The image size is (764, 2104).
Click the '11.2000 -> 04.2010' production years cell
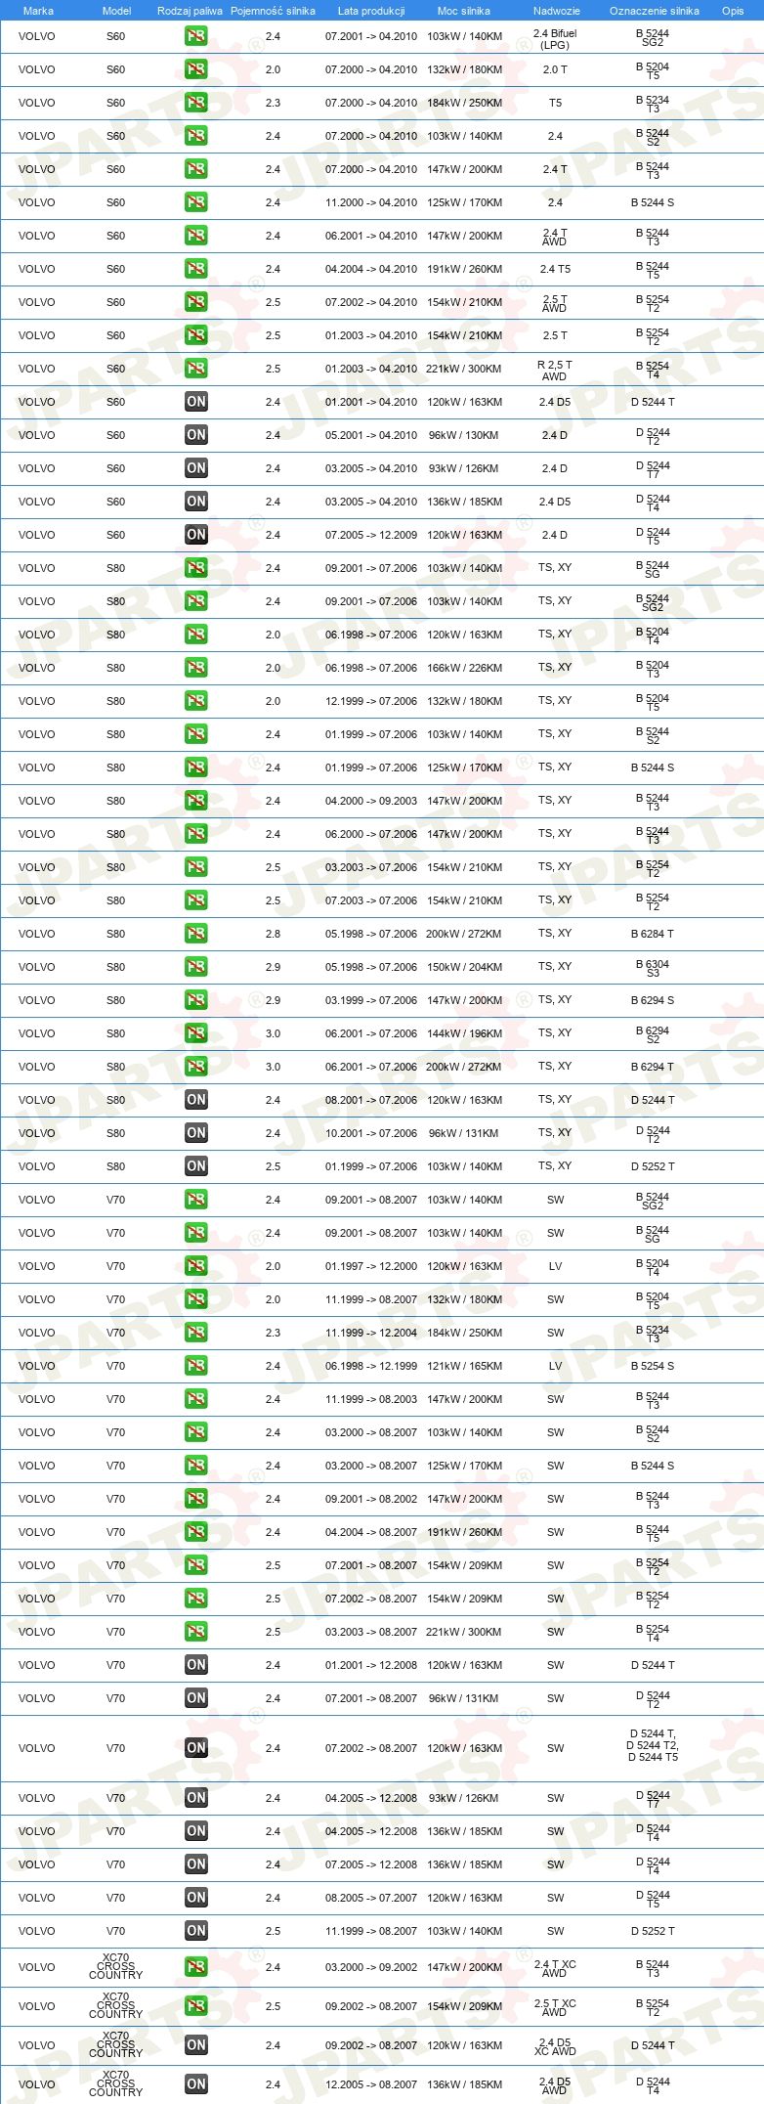[371, 202]
